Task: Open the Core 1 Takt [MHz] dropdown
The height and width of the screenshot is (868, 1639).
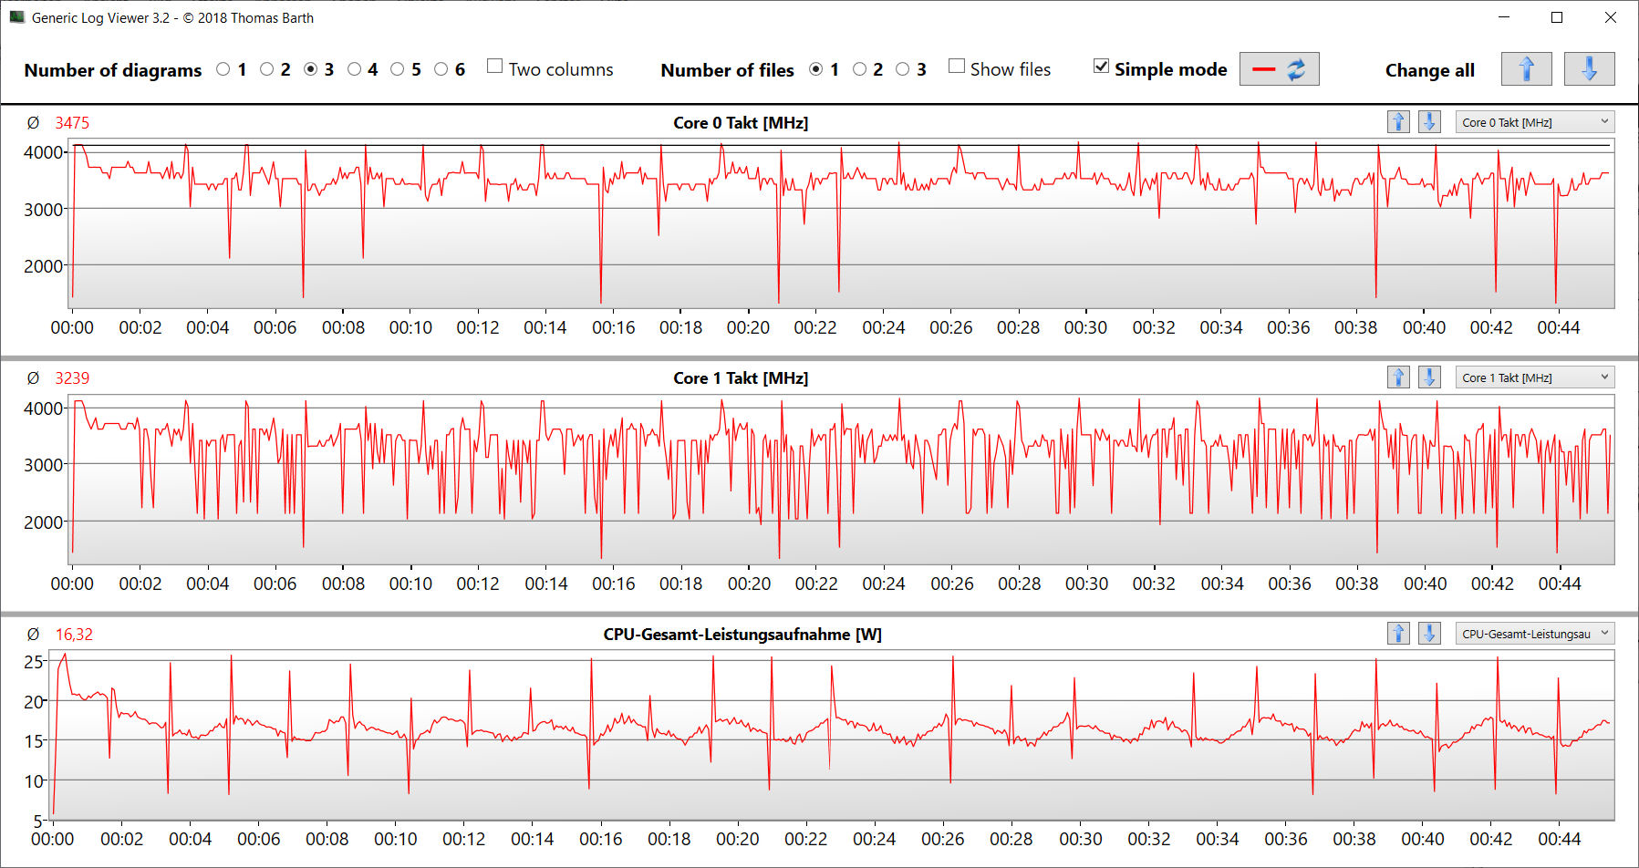Action: click(x=1535, y=377)
